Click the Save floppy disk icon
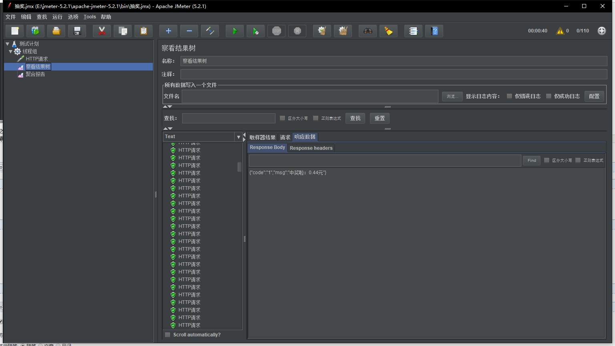This screenshot has width=615, height=346. [x=77, y=31]
